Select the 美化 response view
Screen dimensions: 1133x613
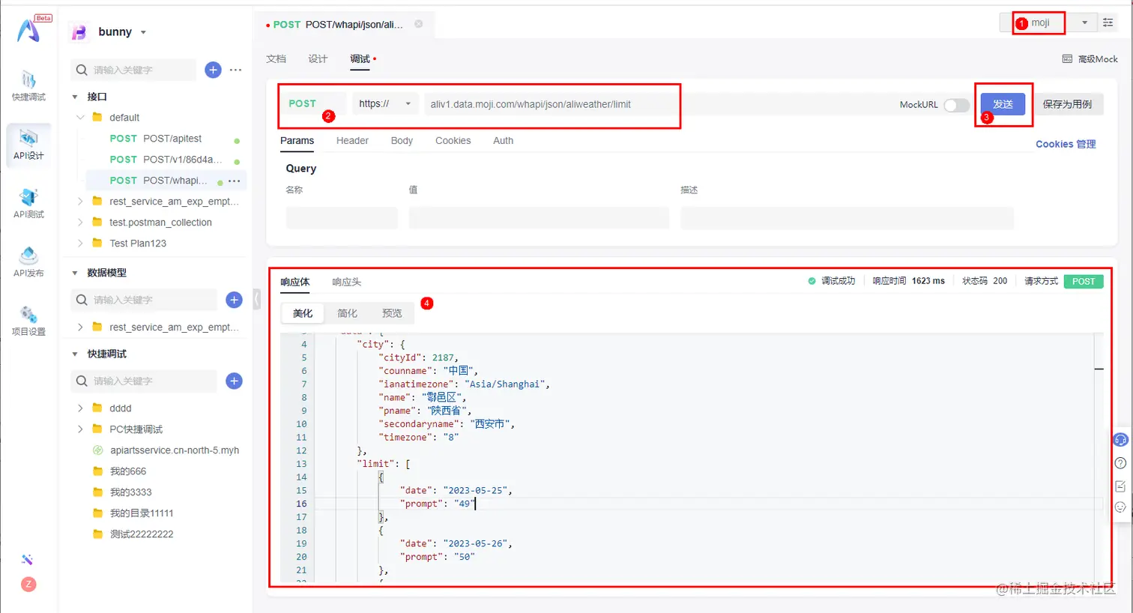pos(303,313)
